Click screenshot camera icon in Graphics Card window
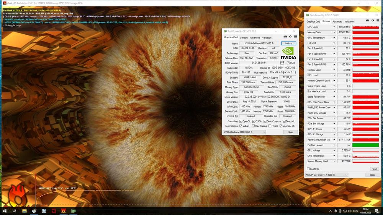 coord(285,37)
